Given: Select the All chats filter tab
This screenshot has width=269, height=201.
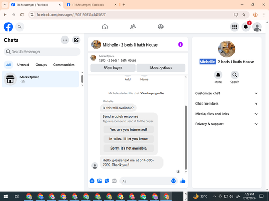Looking at the screenshot, I should point(9,65).
